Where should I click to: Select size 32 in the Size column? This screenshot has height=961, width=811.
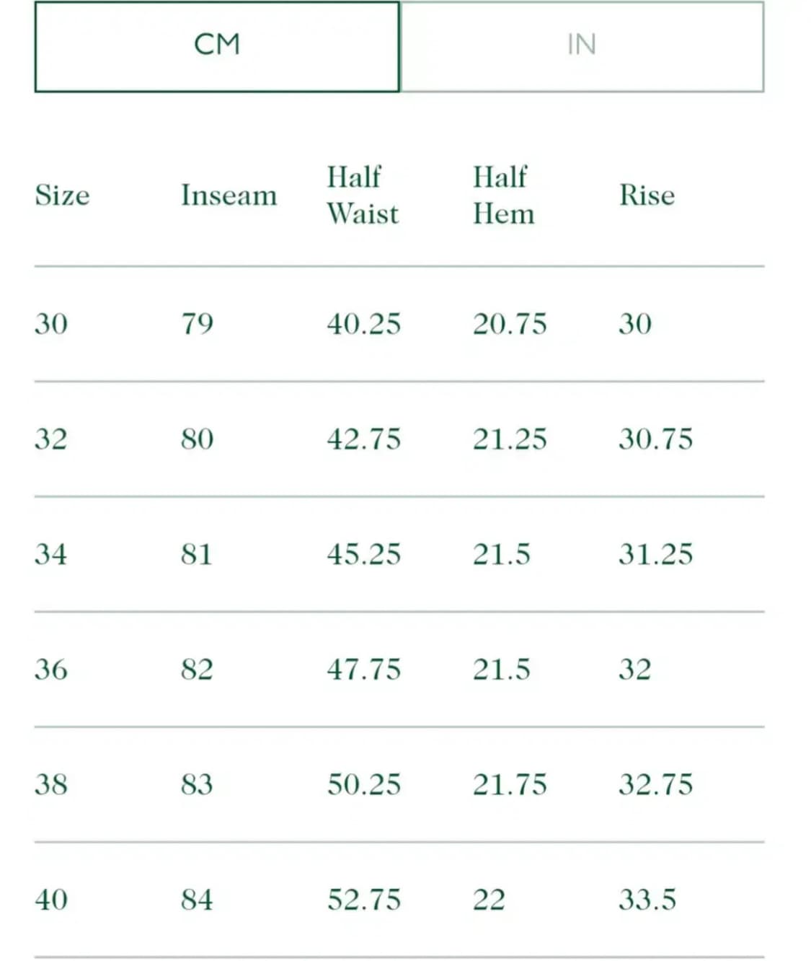[51, 439]
